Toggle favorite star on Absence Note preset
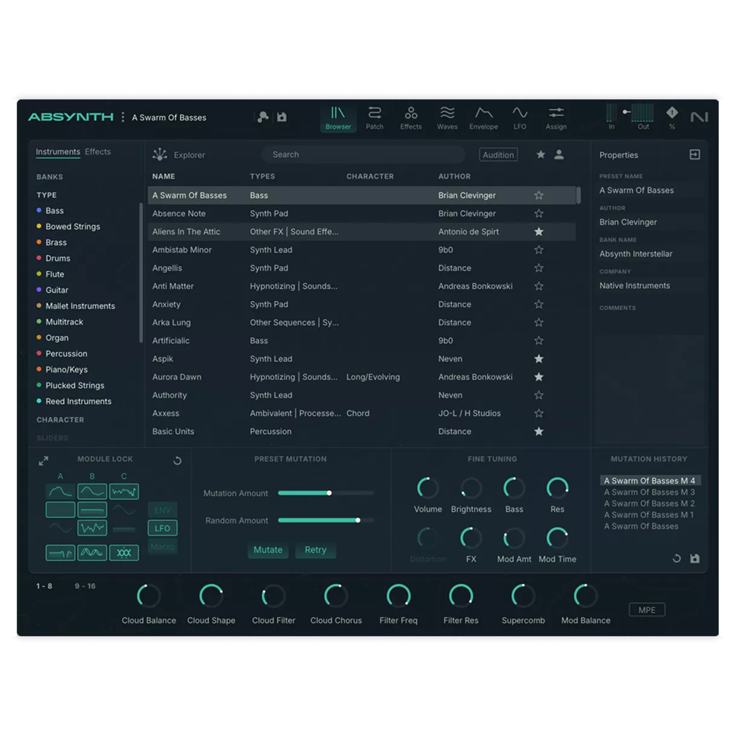The height and width of the screenshot is (735, 735). coord(538,213)
